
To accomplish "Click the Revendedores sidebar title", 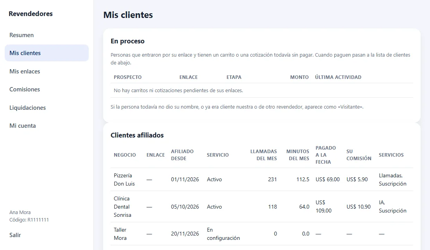I will tap(30, 14).
